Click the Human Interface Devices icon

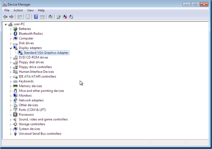click(15, 72)
